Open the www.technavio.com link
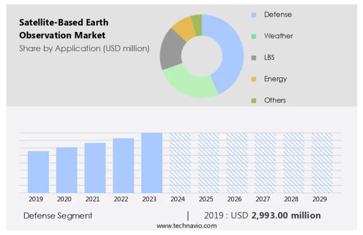The height and width of the screenshot is (235, 363). pyautogui.click(x=186, y=226)
